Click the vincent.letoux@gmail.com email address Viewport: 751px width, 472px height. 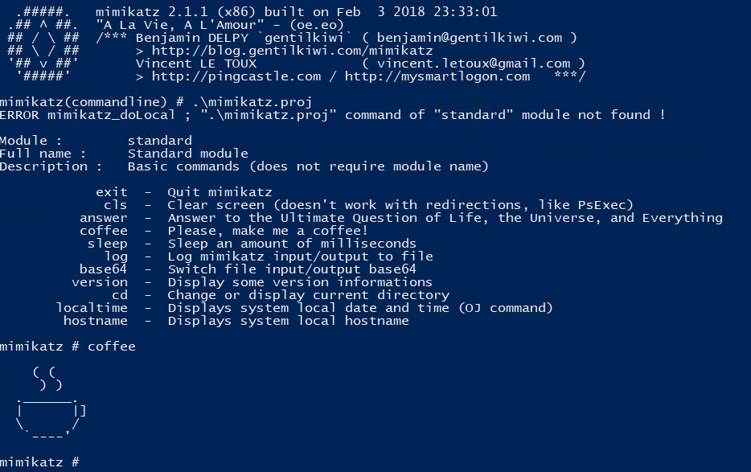[473, 64]
